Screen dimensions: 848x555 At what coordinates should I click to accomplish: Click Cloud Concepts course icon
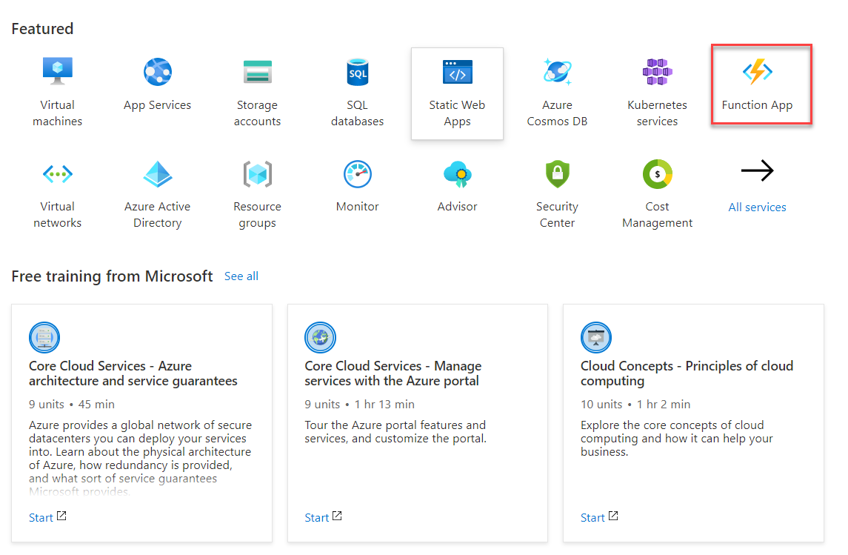point(596,337)
